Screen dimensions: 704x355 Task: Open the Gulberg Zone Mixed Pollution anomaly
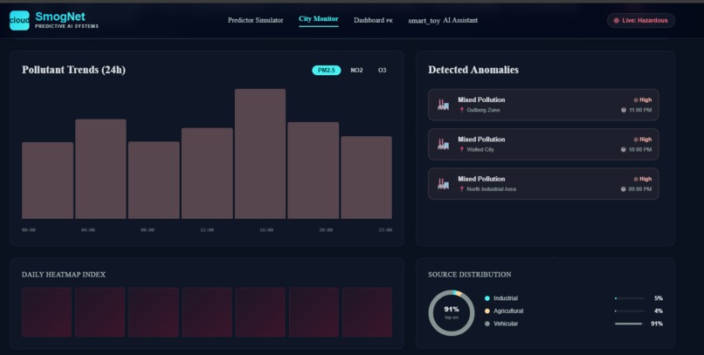543,105
